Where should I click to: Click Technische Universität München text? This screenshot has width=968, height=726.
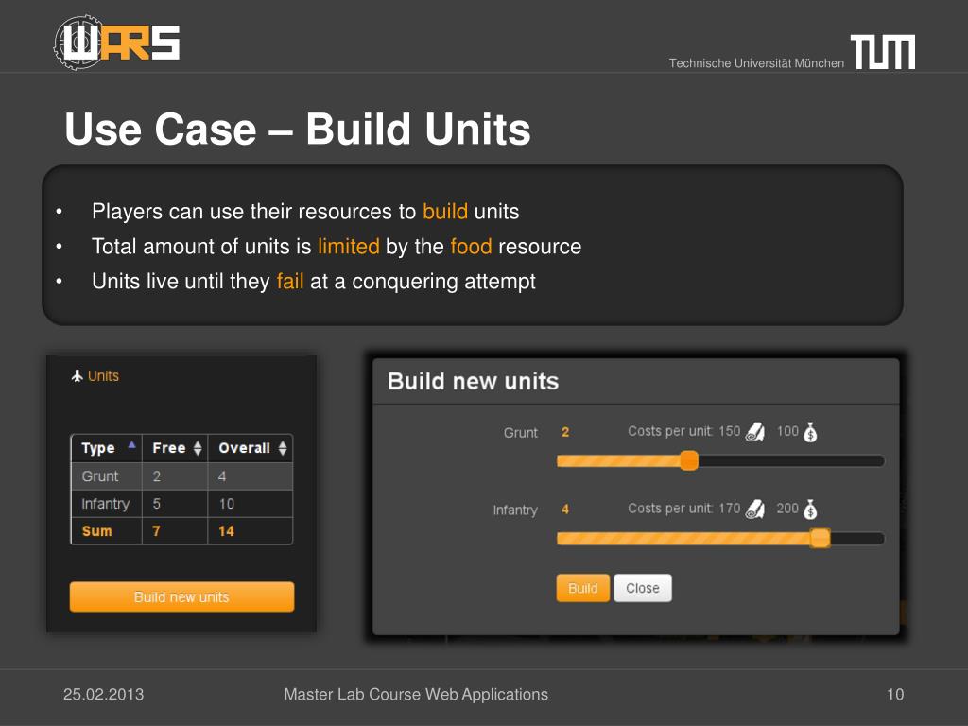(x=756, y=63)
